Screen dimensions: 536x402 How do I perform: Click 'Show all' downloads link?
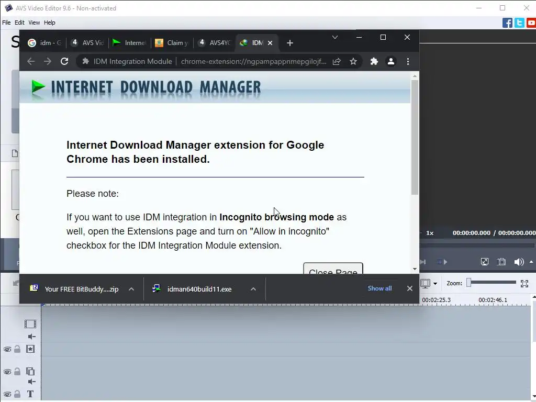point(379,288)
